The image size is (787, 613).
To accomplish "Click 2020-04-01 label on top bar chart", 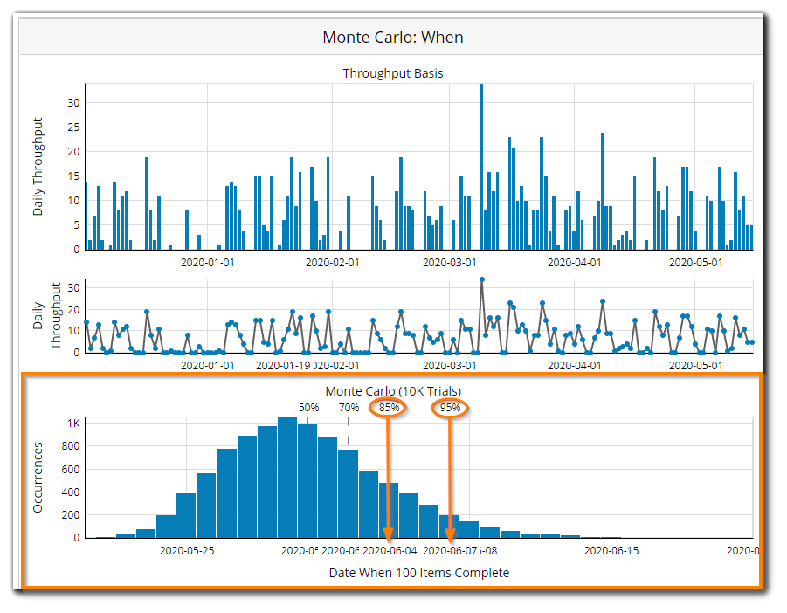I will tap(574, 261).
